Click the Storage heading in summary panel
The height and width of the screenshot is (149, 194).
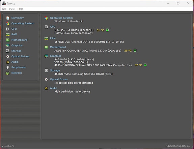pyautogui.click(x=55, y=70)
